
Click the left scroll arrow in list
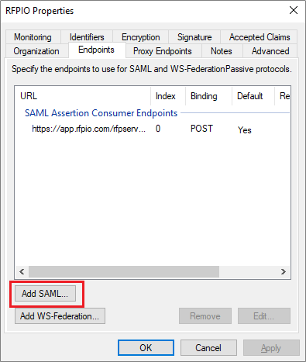pyautogui.click(x=22, y=272)
